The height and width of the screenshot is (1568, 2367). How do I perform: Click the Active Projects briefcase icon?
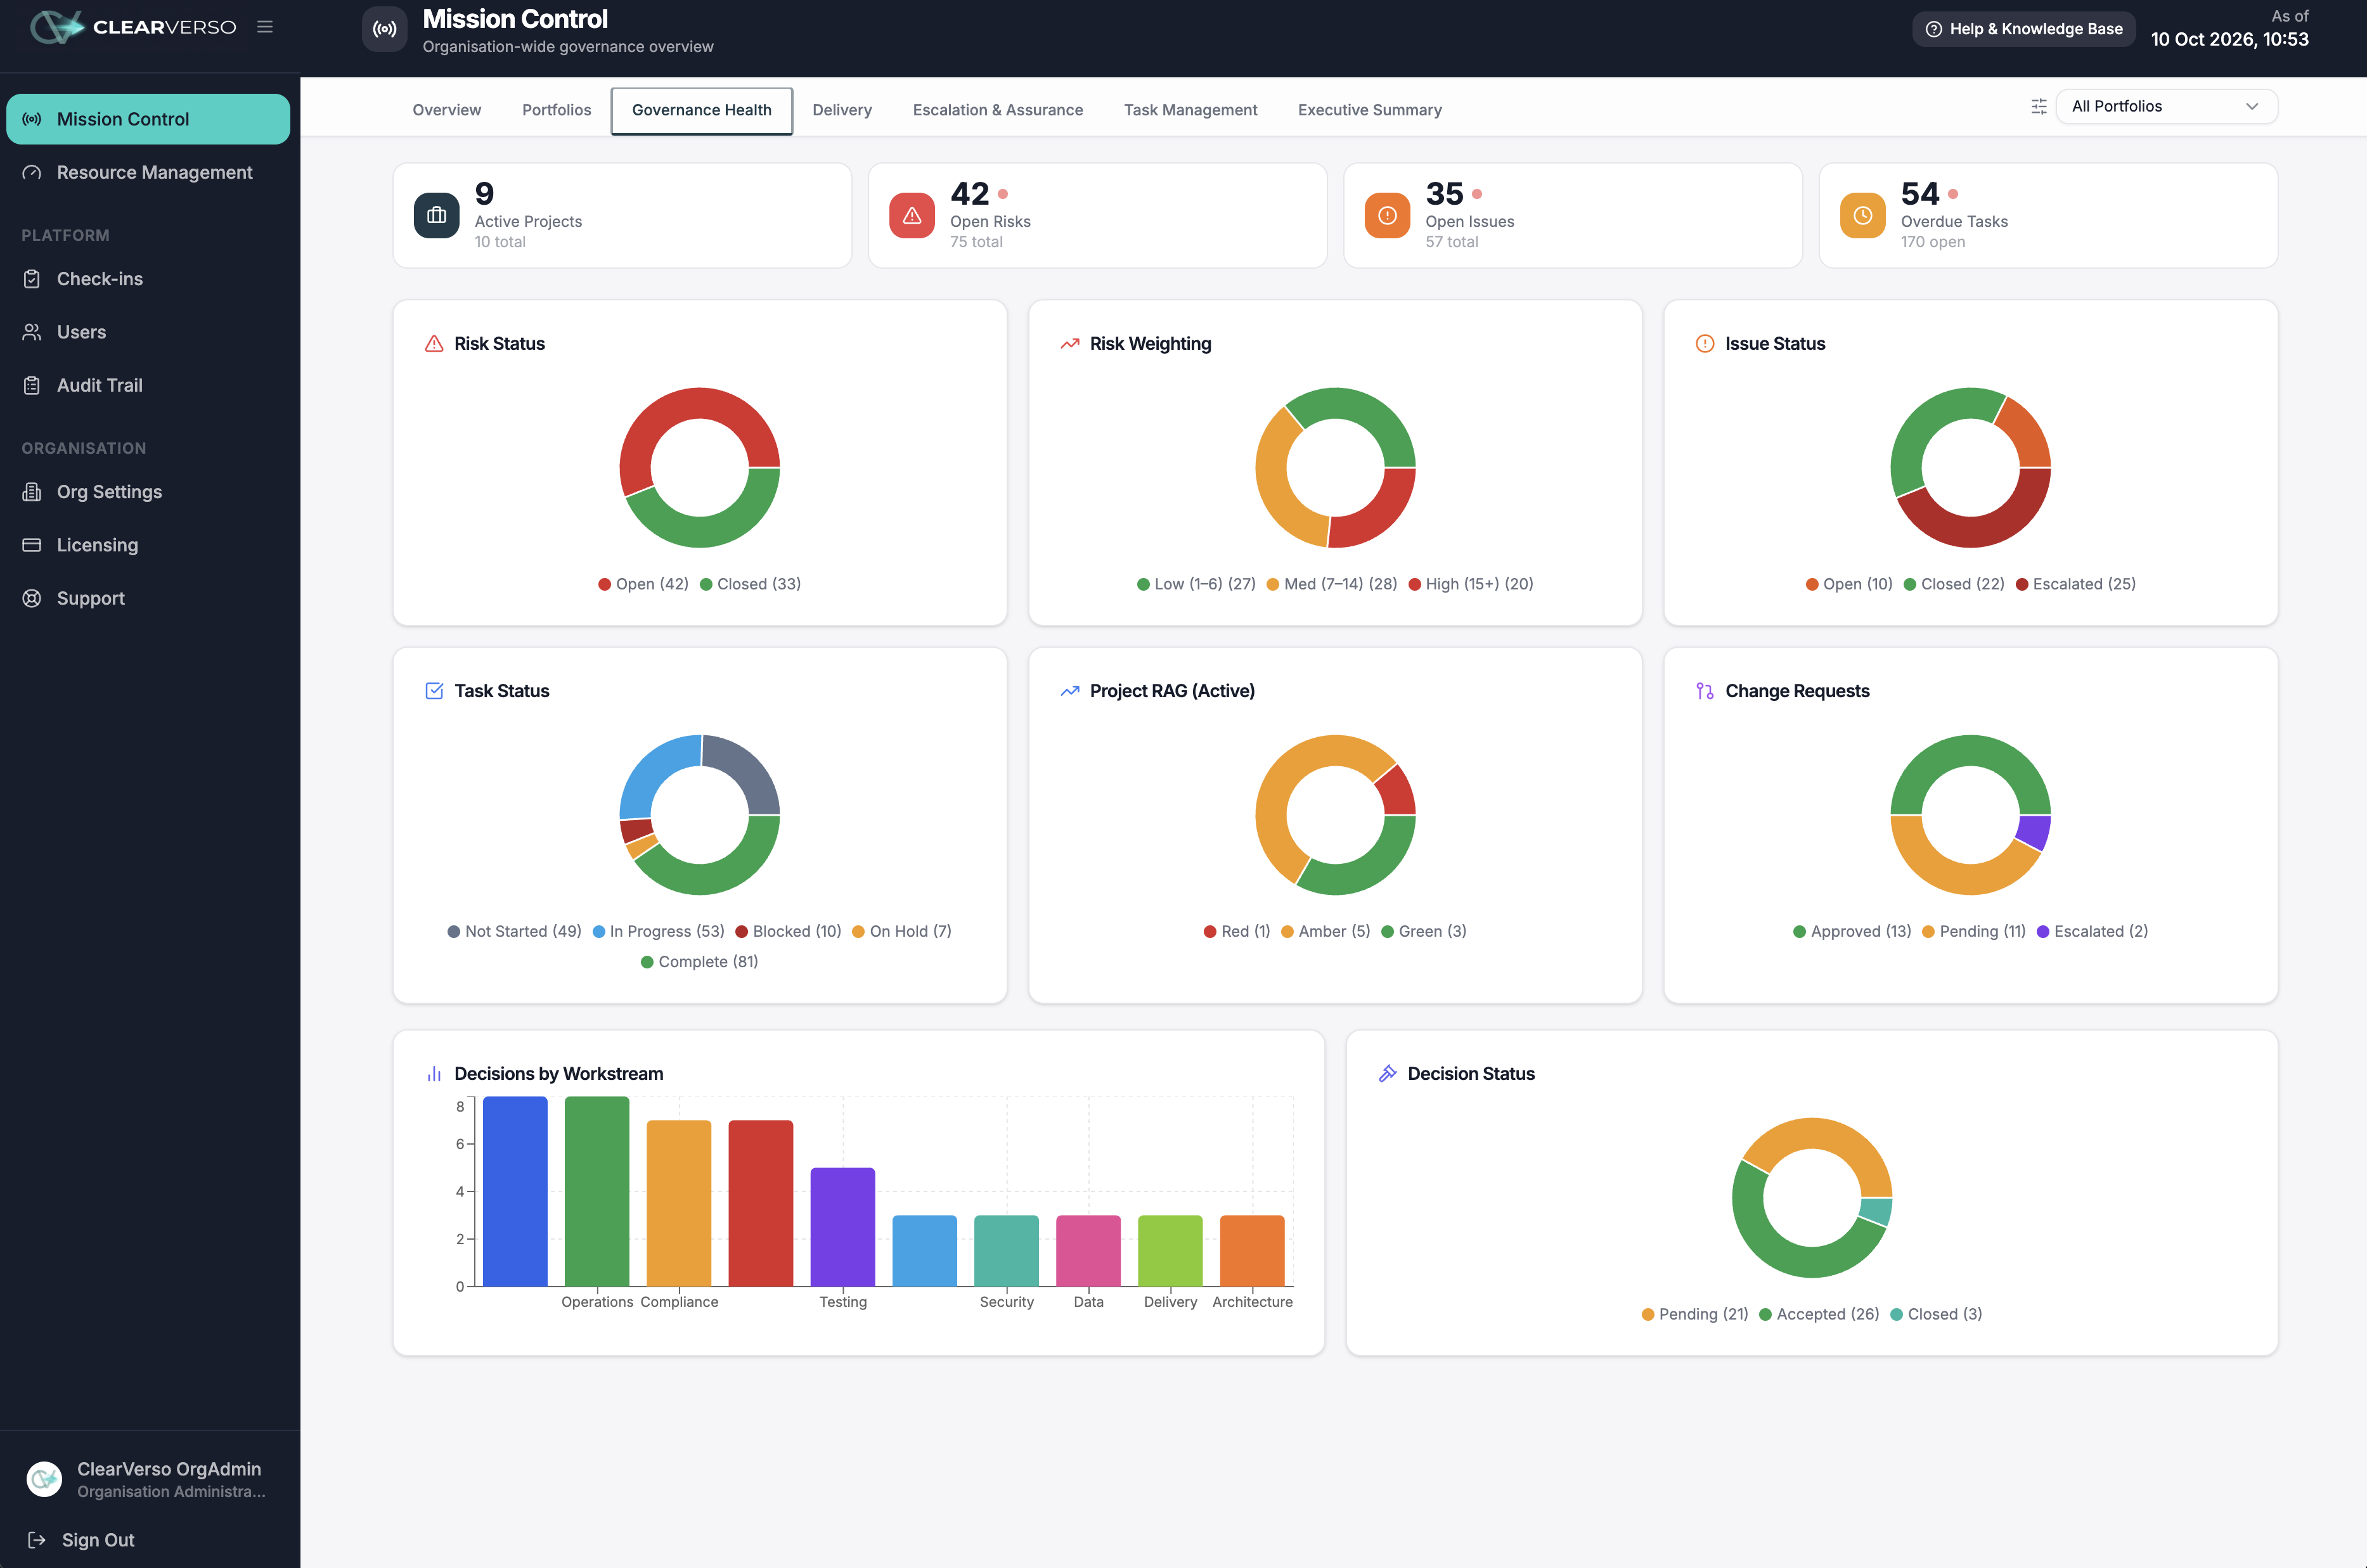[x=437, y=215]
